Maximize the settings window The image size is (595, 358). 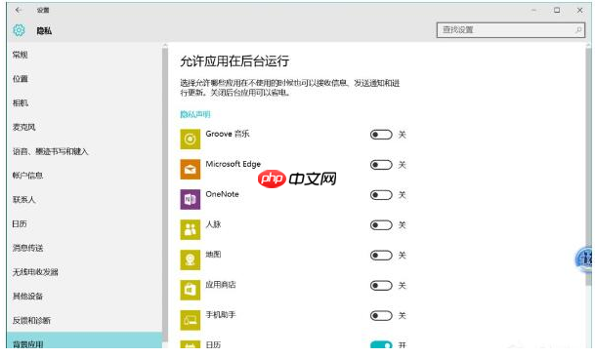point(557,10)
